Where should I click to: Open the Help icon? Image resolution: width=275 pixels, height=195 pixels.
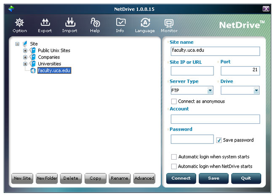(95, 22)
